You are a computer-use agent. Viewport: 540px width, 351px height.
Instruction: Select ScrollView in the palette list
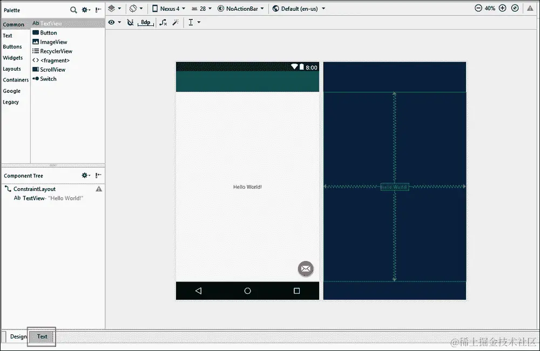pos(68,70)
